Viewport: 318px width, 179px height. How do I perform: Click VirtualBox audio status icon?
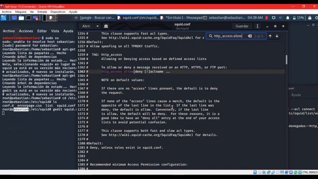tap(264, 173)
